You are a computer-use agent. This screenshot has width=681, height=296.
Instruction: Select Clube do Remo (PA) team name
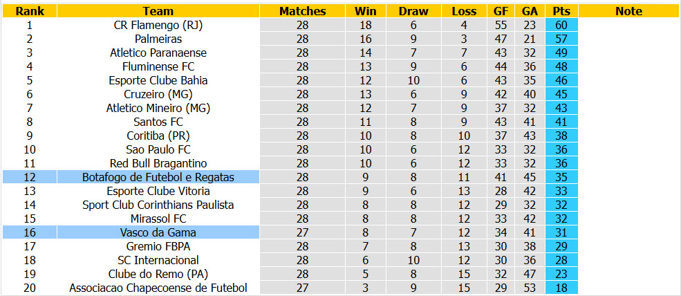pyautogui.click(x=158, y=274)
